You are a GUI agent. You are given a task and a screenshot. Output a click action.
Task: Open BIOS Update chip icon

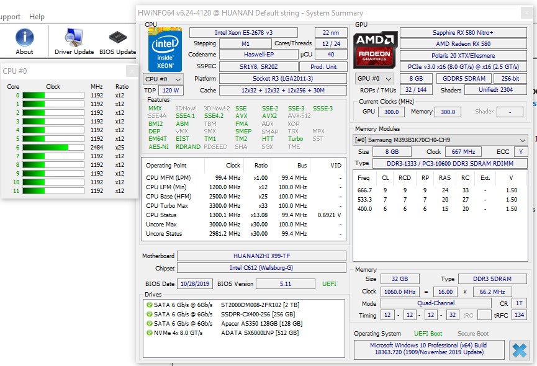click(x=117, y=38)
